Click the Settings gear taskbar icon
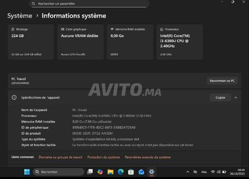This screenshot has height=179, width=249. tap(151, 172)
